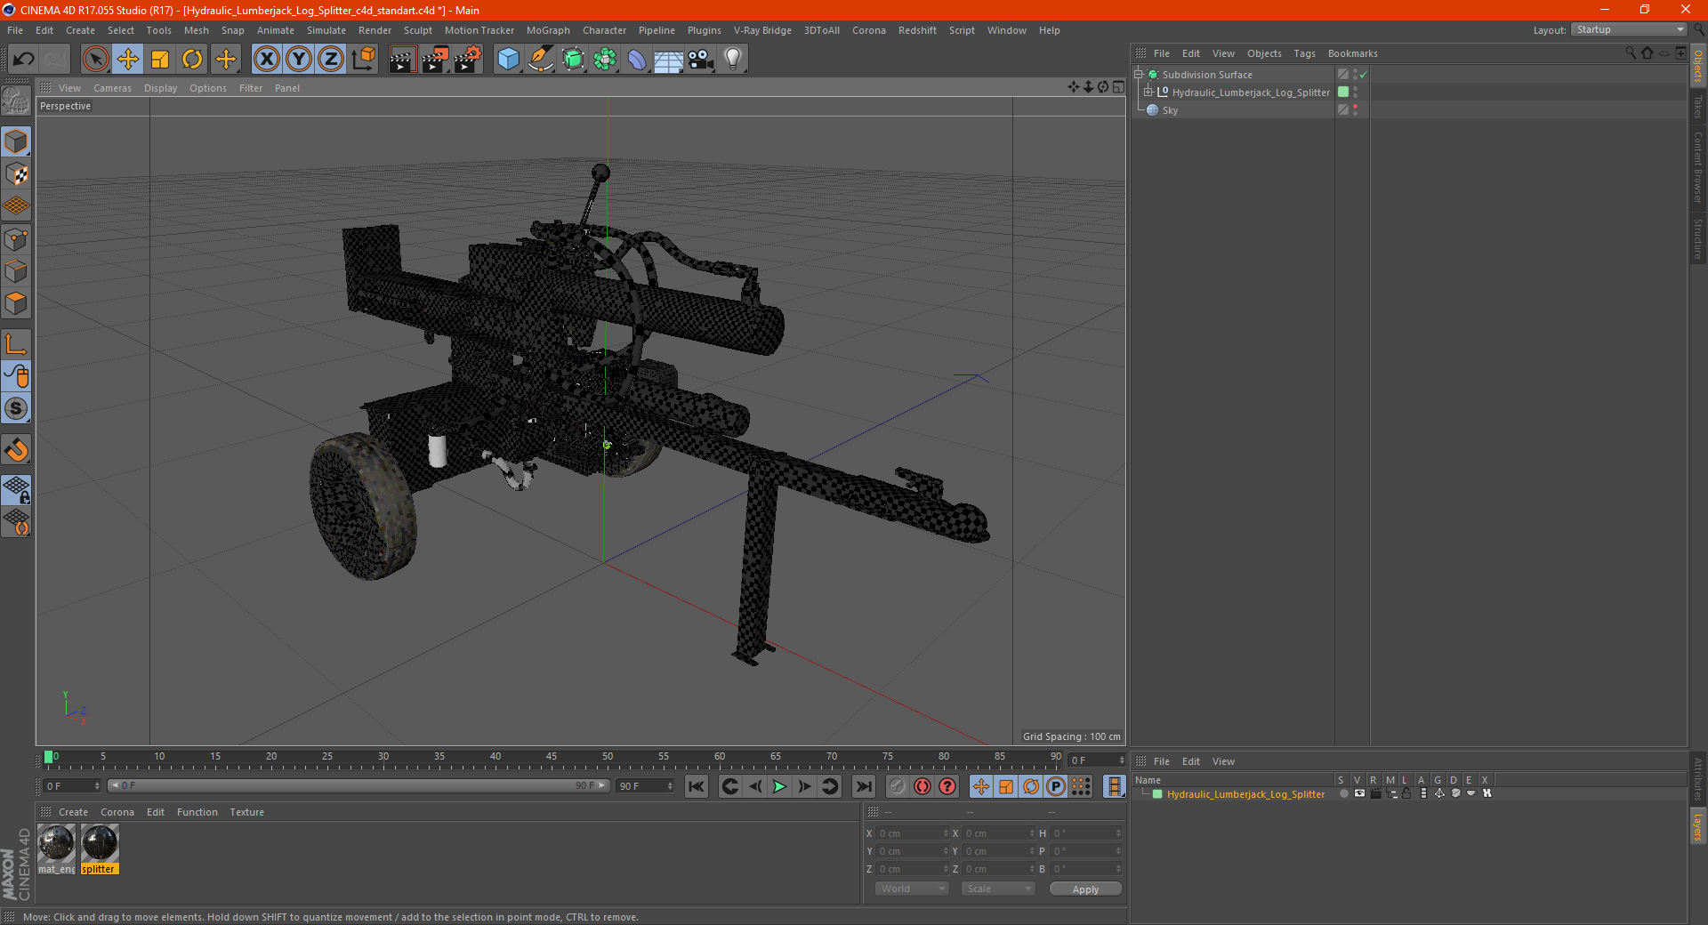Enable Polygons mode
This screenshot has width=1708, height=925.
click(16, 303)
